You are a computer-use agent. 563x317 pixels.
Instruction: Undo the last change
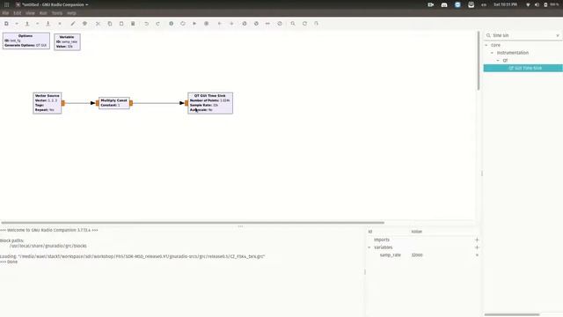pyautogui.click(x=147, y=24)
